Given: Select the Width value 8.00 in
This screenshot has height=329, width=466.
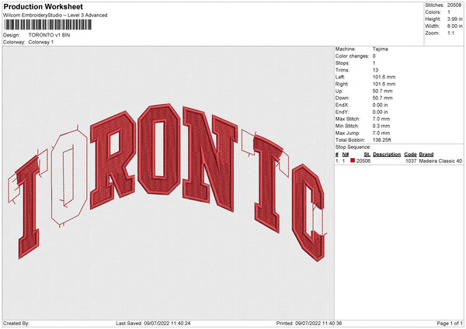Looking at the screenshot, I should point(455,26).
